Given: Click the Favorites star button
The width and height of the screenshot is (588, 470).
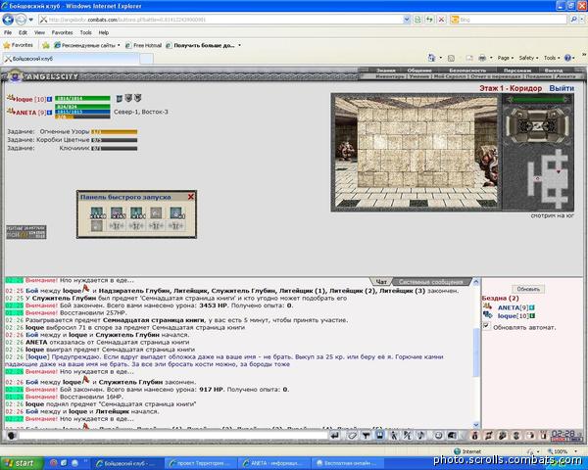Looking at the screenshot, I should point(18,45).
